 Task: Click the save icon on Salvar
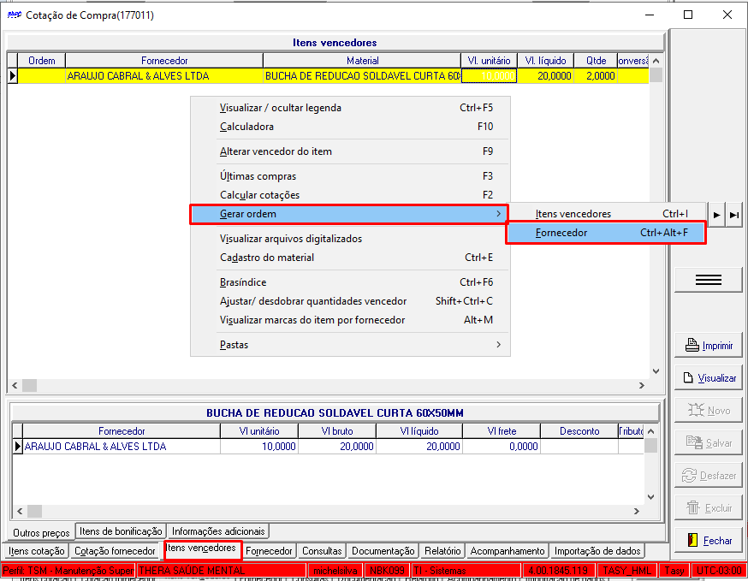pyautogui.click(x=694, y=442)
